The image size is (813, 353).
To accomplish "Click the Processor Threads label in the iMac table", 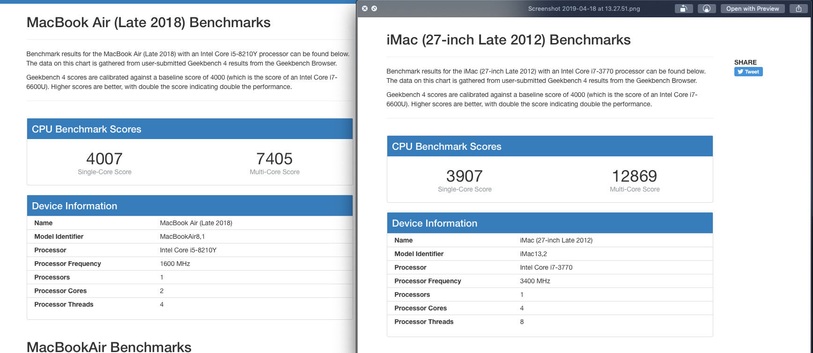I will point(424,322).
